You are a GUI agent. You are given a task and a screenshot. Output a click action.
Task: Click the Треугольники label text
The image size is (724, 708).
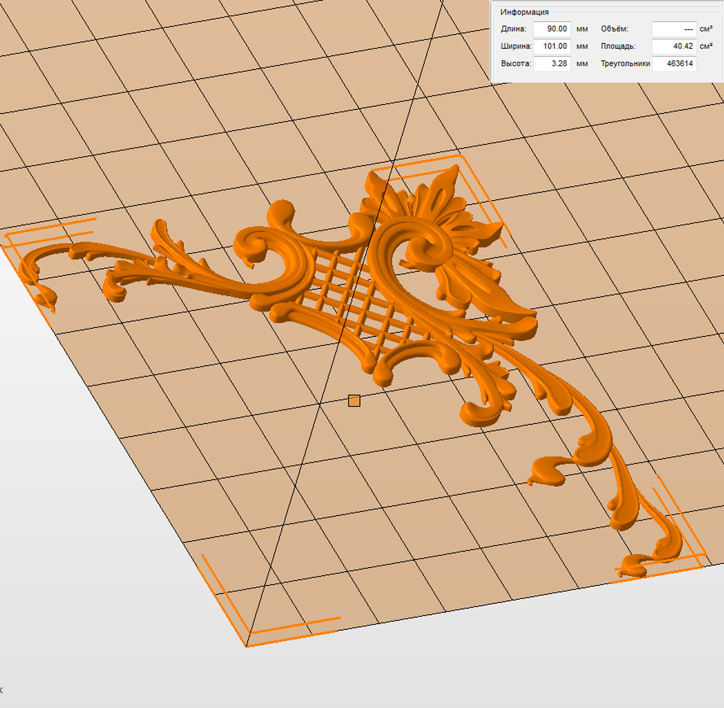(625, 64)
